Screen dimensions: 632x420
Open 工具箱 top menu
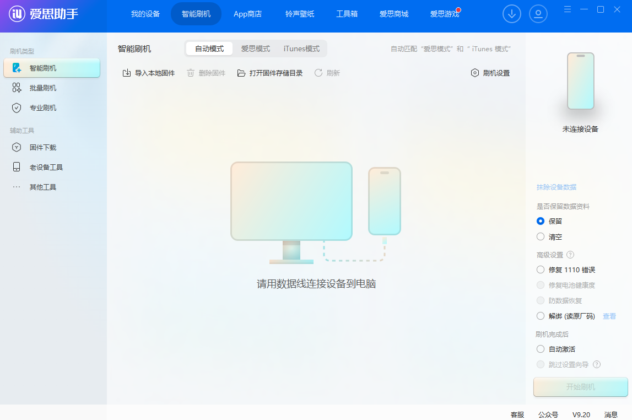tap(347, 14)
